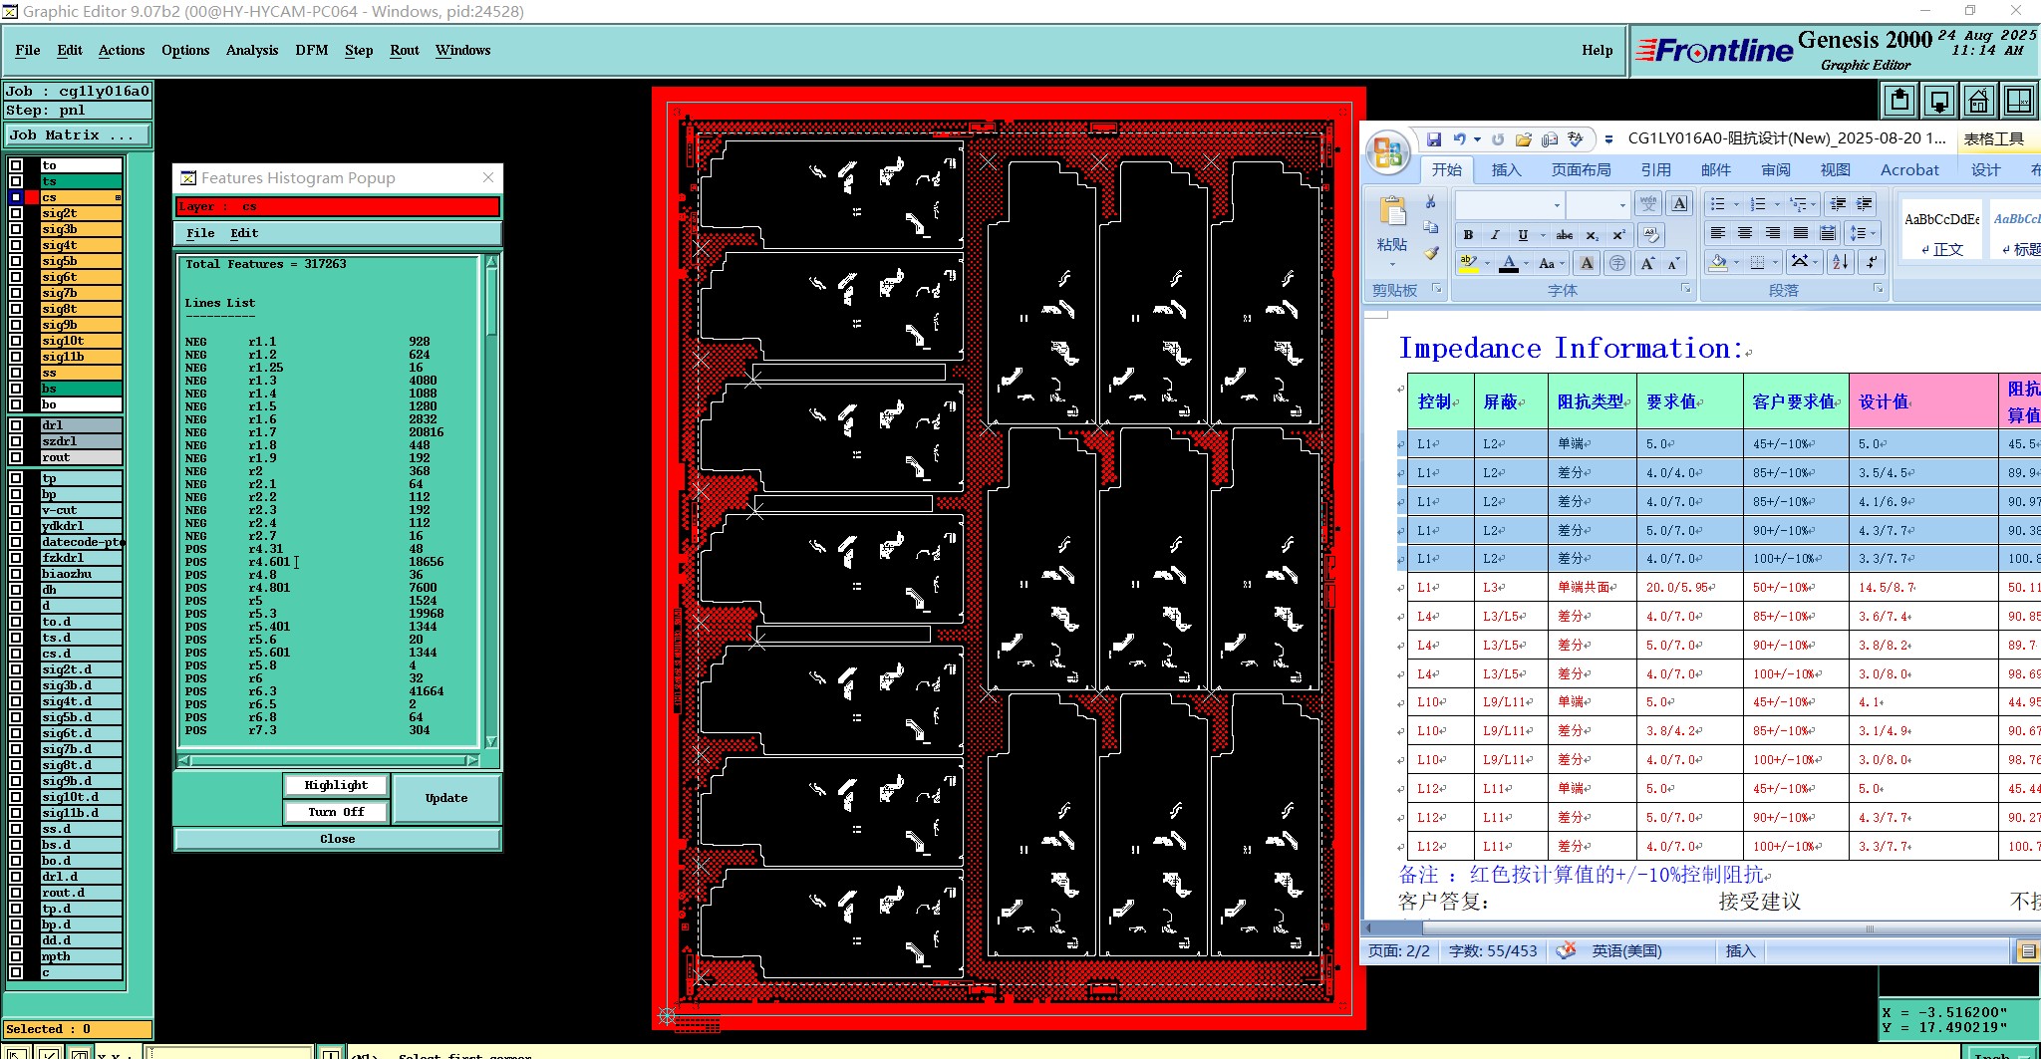The height and width of the screenshot is (1059, 2041).
Task: Click the histogram list vertical scrollbar
Action: pyautogui.click(x=490, y=501)
